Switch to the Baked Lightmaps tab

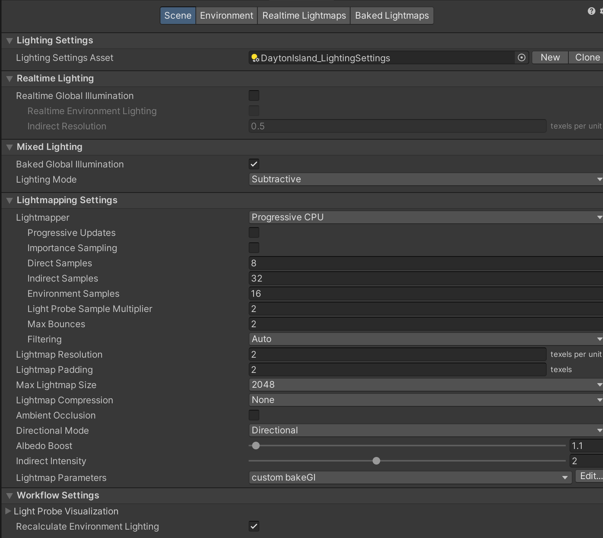coord(392,16)
